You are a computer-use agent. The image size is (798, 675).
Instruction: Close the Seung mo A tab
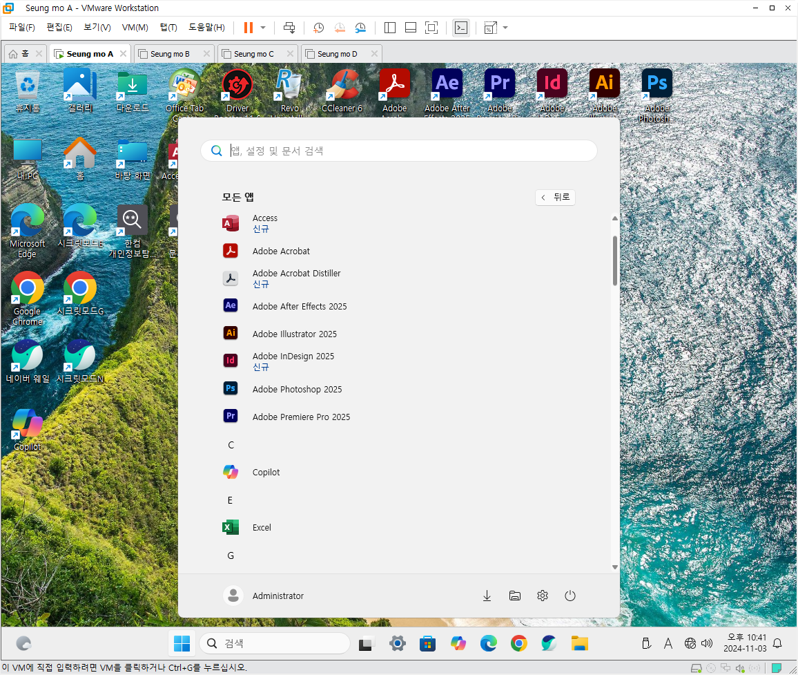pos(123,53)
